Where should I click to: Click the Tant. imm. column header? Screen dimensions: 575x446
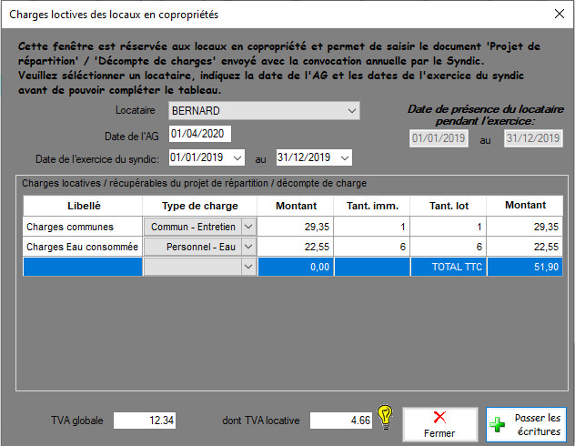click(x=372, y=205)
